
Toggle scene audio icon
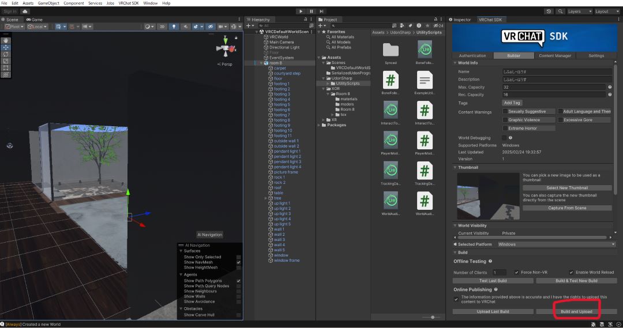185,27
